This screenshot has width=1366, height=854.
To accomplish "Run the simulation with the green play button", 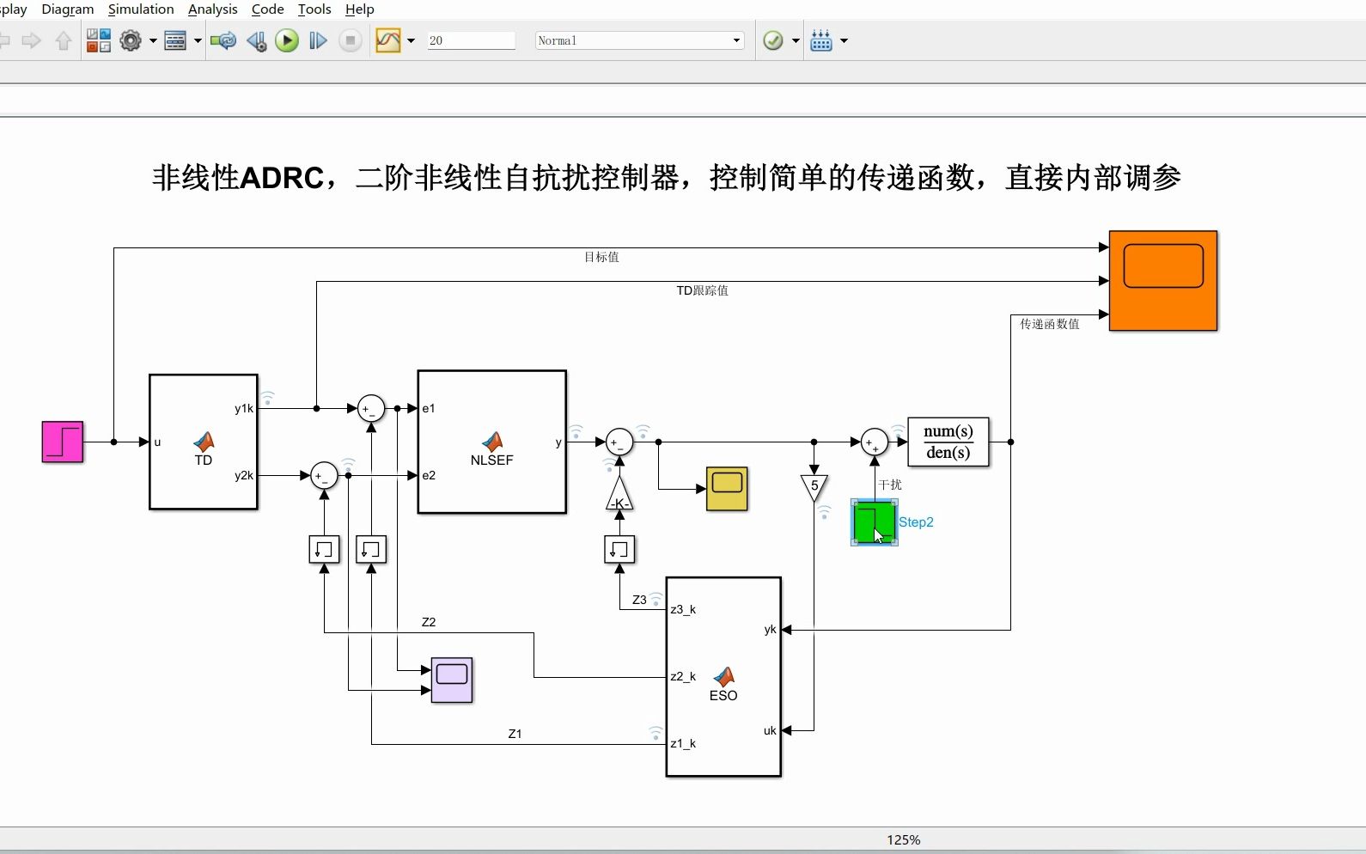I will (287, 40).
